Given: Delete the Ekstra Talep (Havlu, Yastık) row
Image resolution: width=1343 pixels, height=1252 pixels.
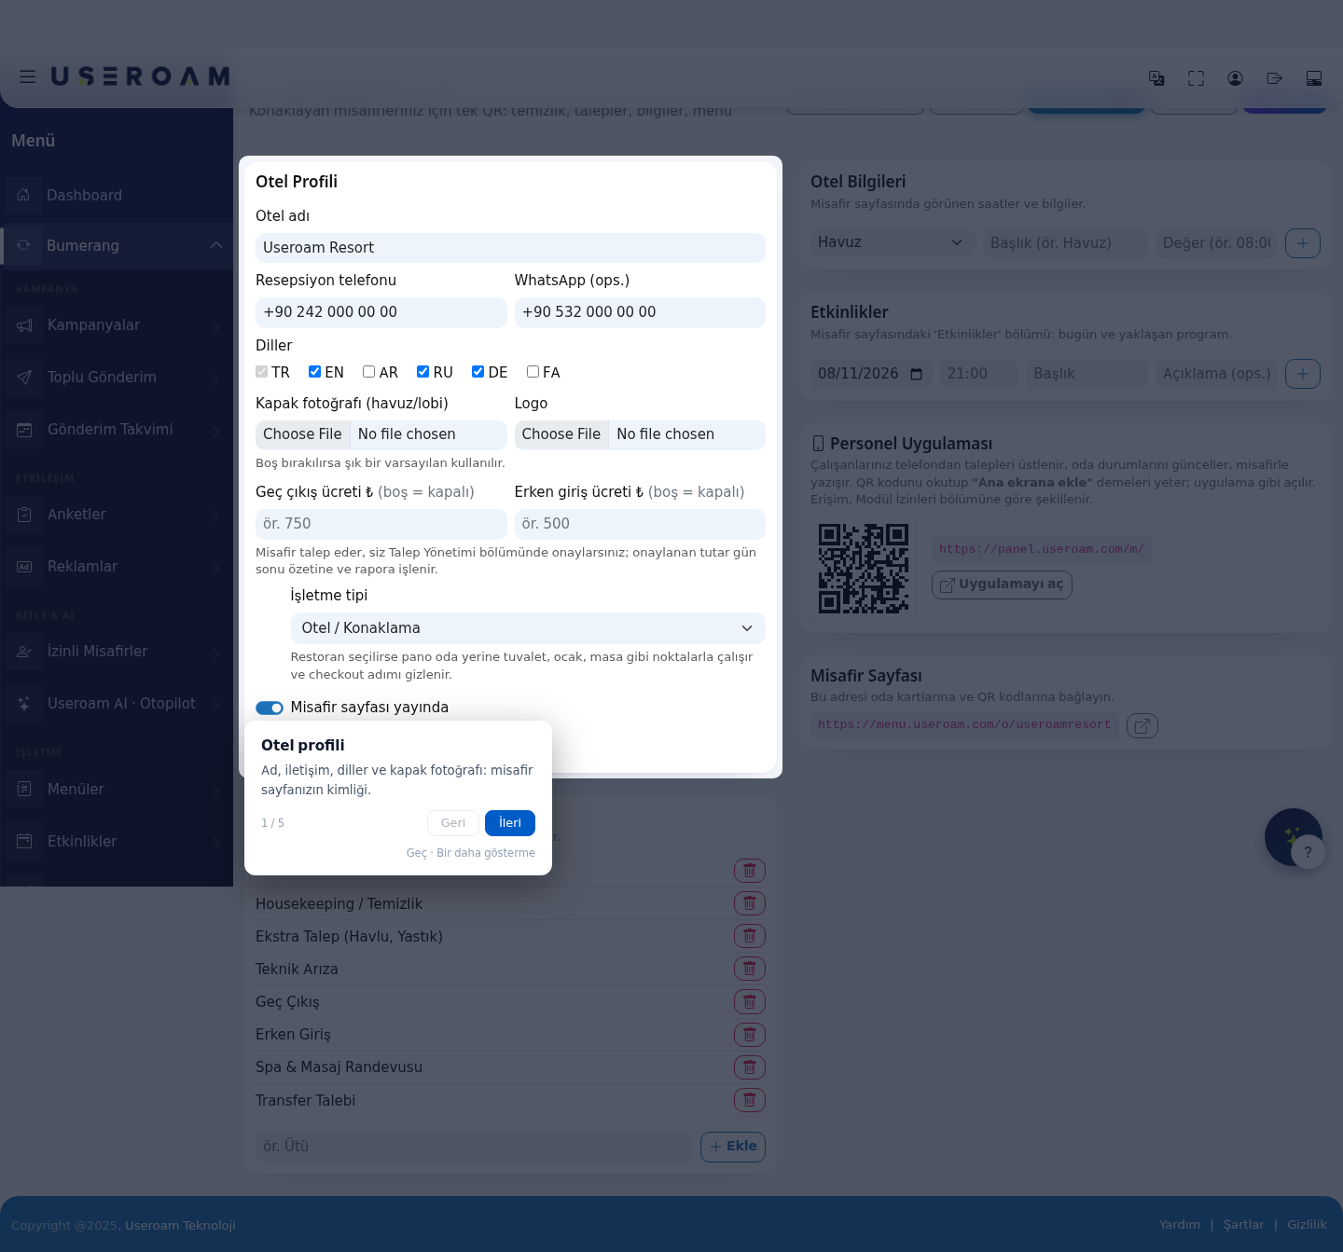Looking at the screenshot, I should click(750, 936).
